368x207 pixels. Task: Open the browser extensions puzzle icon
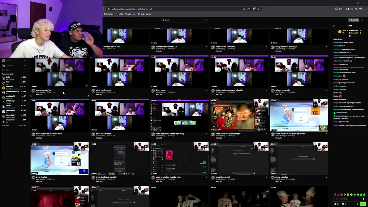[x=336, y=9]
